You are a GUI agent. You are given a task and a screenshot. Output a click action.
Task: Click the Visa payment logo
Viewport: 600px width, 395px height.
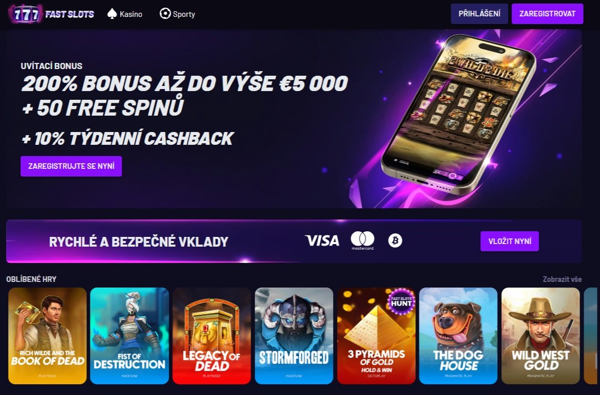tap(322, 241)
